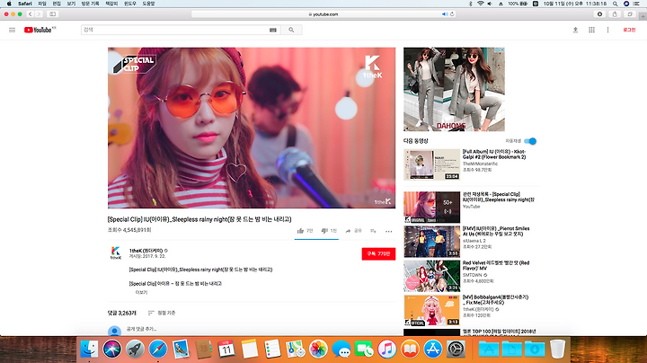The image size is (647, 363).
Task: Click the youtube.com address bar
Action: 323,14
